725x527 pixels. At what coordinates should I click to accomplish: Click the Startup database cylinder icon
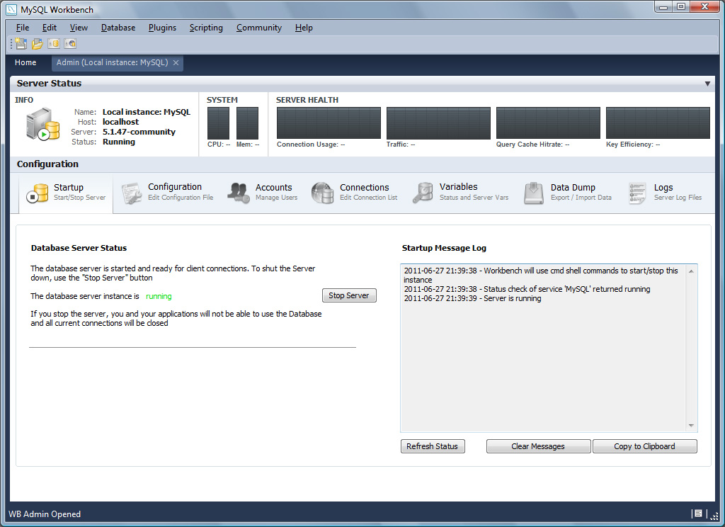tap(38, 193)
